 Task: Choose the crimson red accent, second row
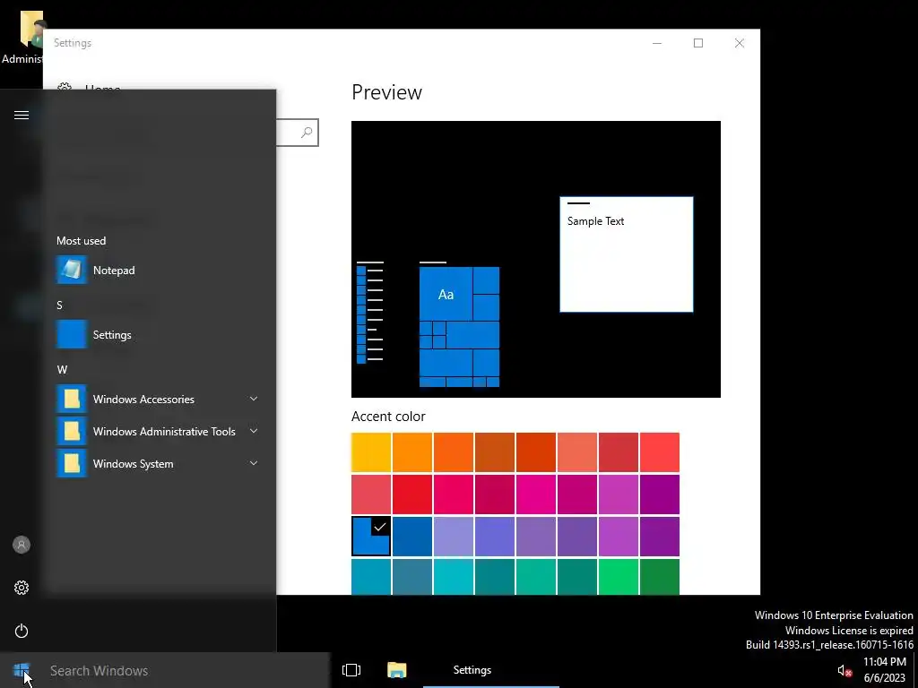[x=412, y=494]
